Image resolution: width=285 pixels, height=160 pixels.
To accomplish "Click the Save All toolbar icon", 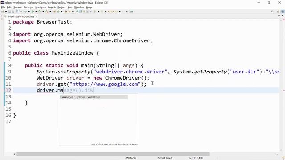I will tap(13, 12).
